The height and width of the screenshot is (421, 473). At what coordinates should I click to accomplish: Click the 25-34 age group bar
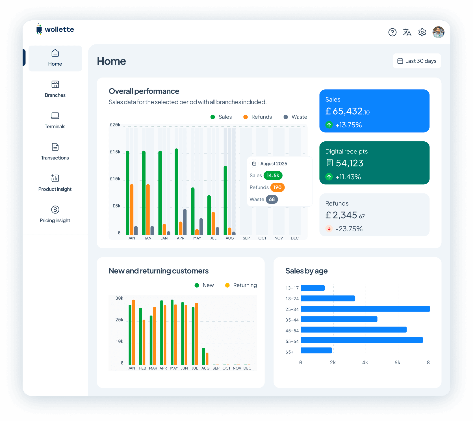365,309
